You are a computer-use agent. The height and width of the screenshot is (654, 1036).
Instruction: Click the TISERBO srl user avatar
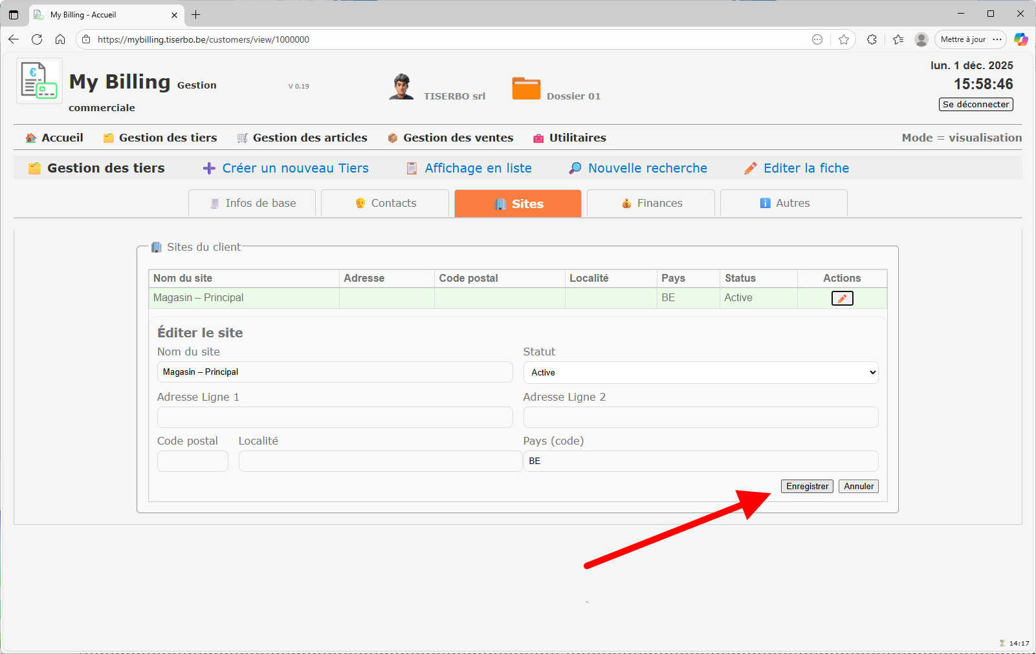coord(401,87)
